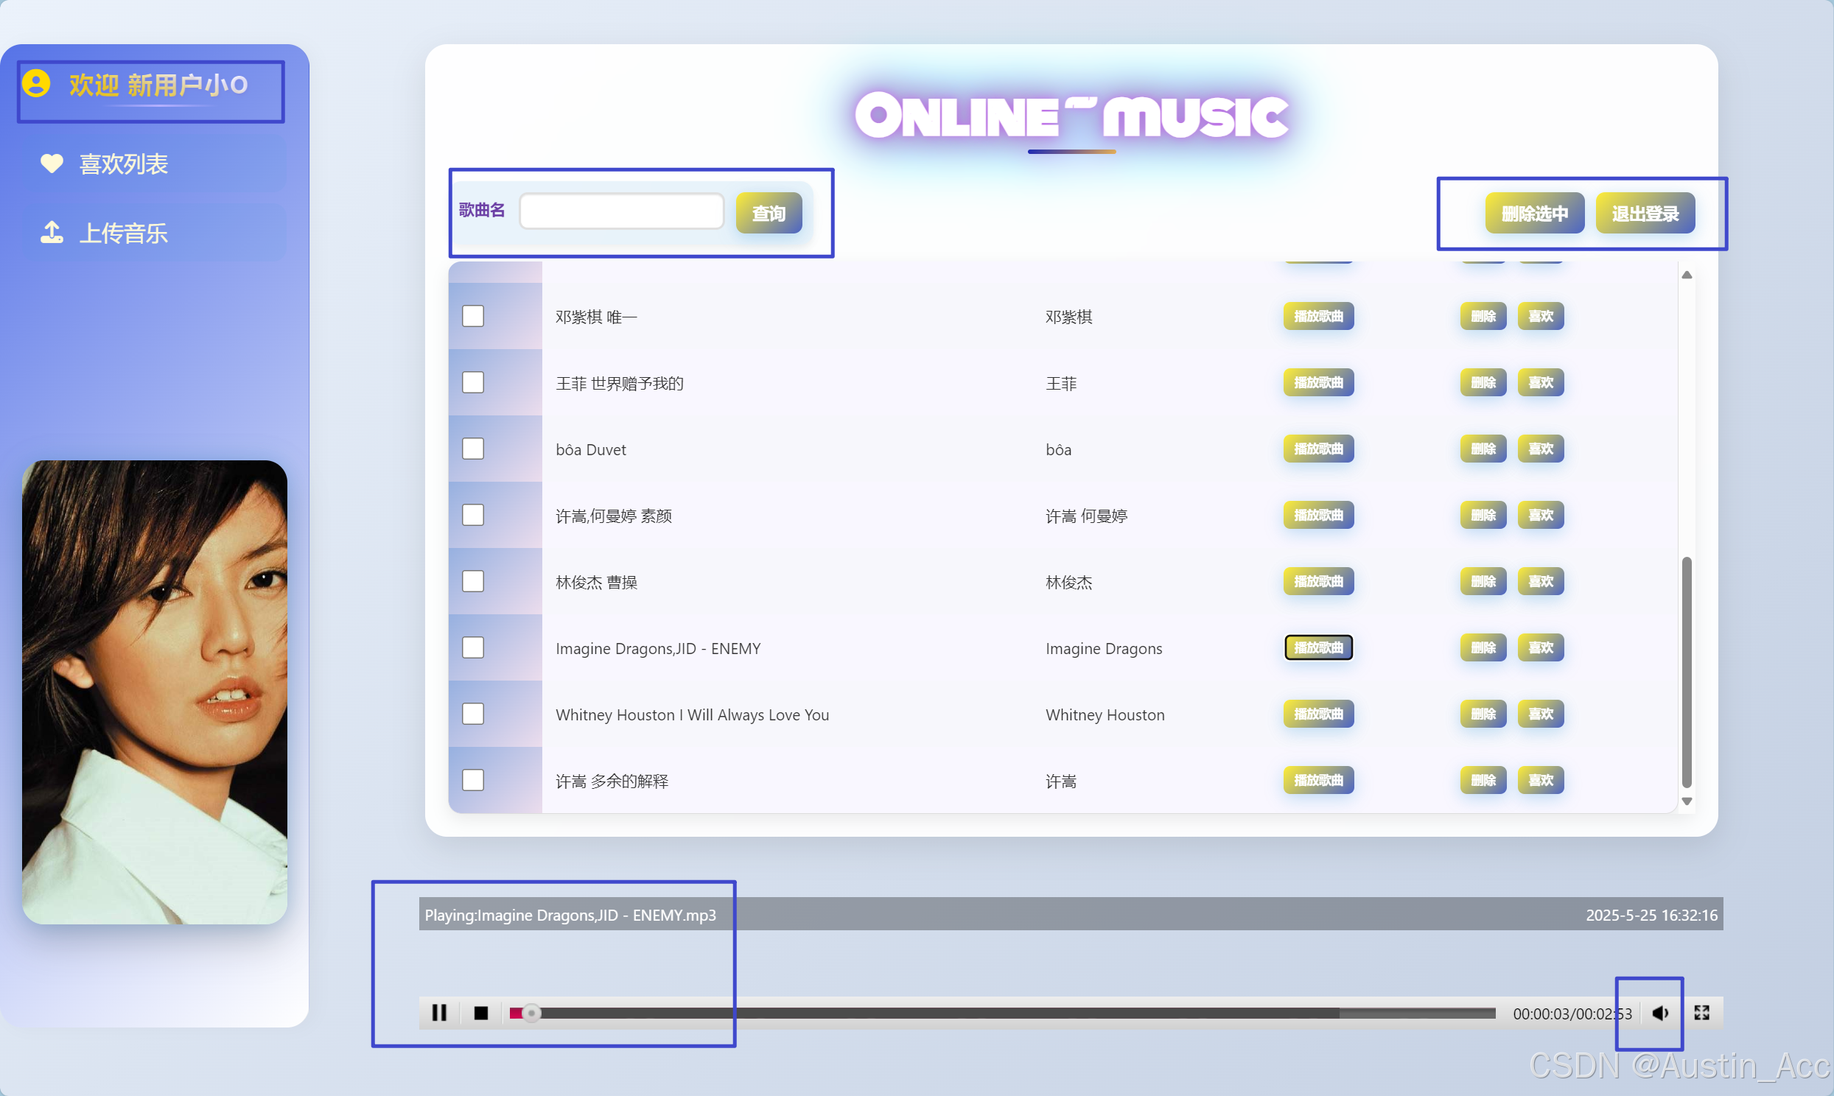1834x1096 pixels.
Task: Click the user avatar icon
Action: pyautogui.click(x=36, y=83)
